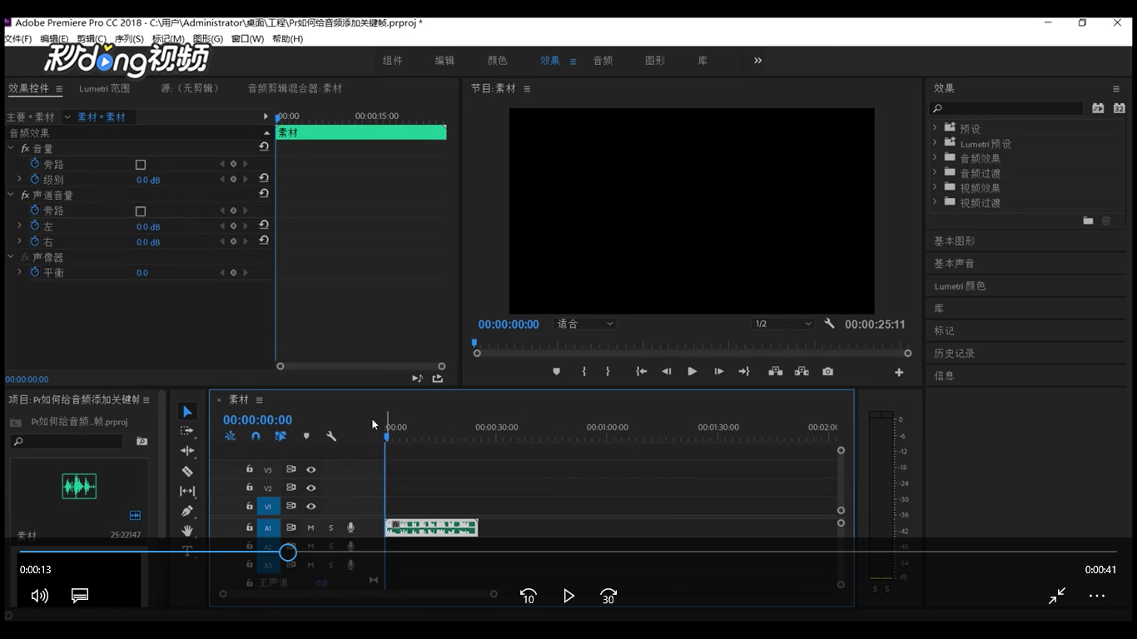The height and width of the screenshot is (639, 1137).
Task: Step back one frame in monitor
Action: tap(666, 372)
